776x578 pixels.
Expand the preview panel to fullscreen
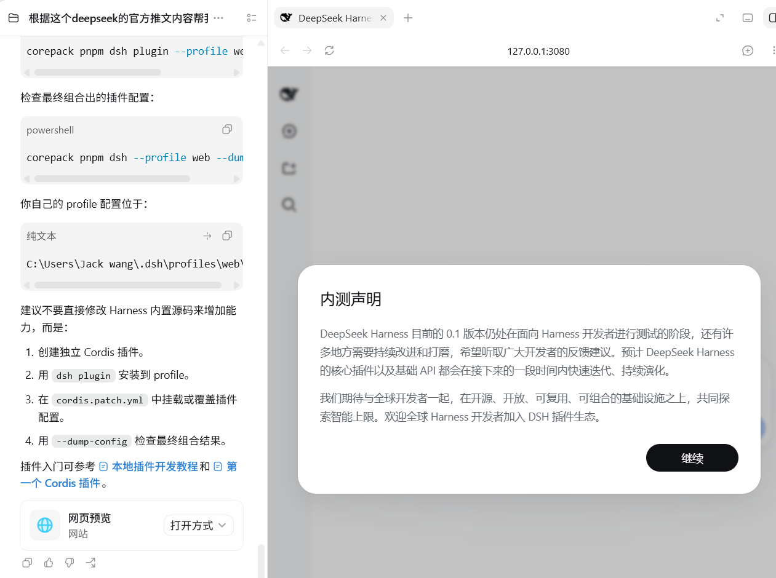point(720,18)
